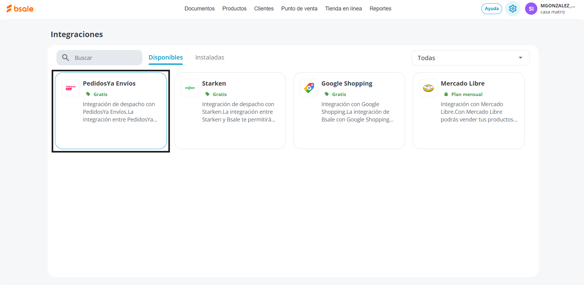
Task: Open the Google Shopping card title
Action: click(347, 83)
